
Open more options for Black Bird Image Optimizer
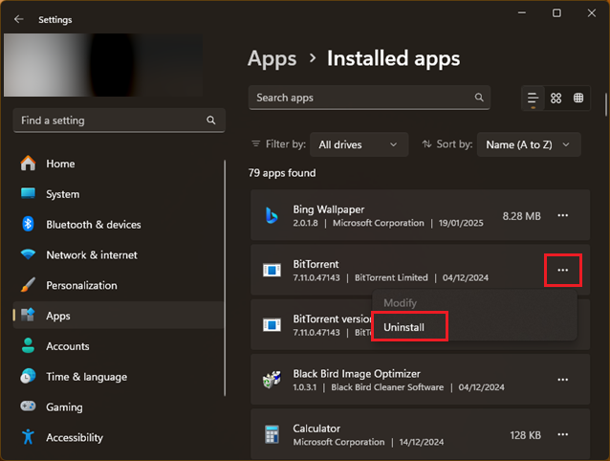tap(562, 380)
